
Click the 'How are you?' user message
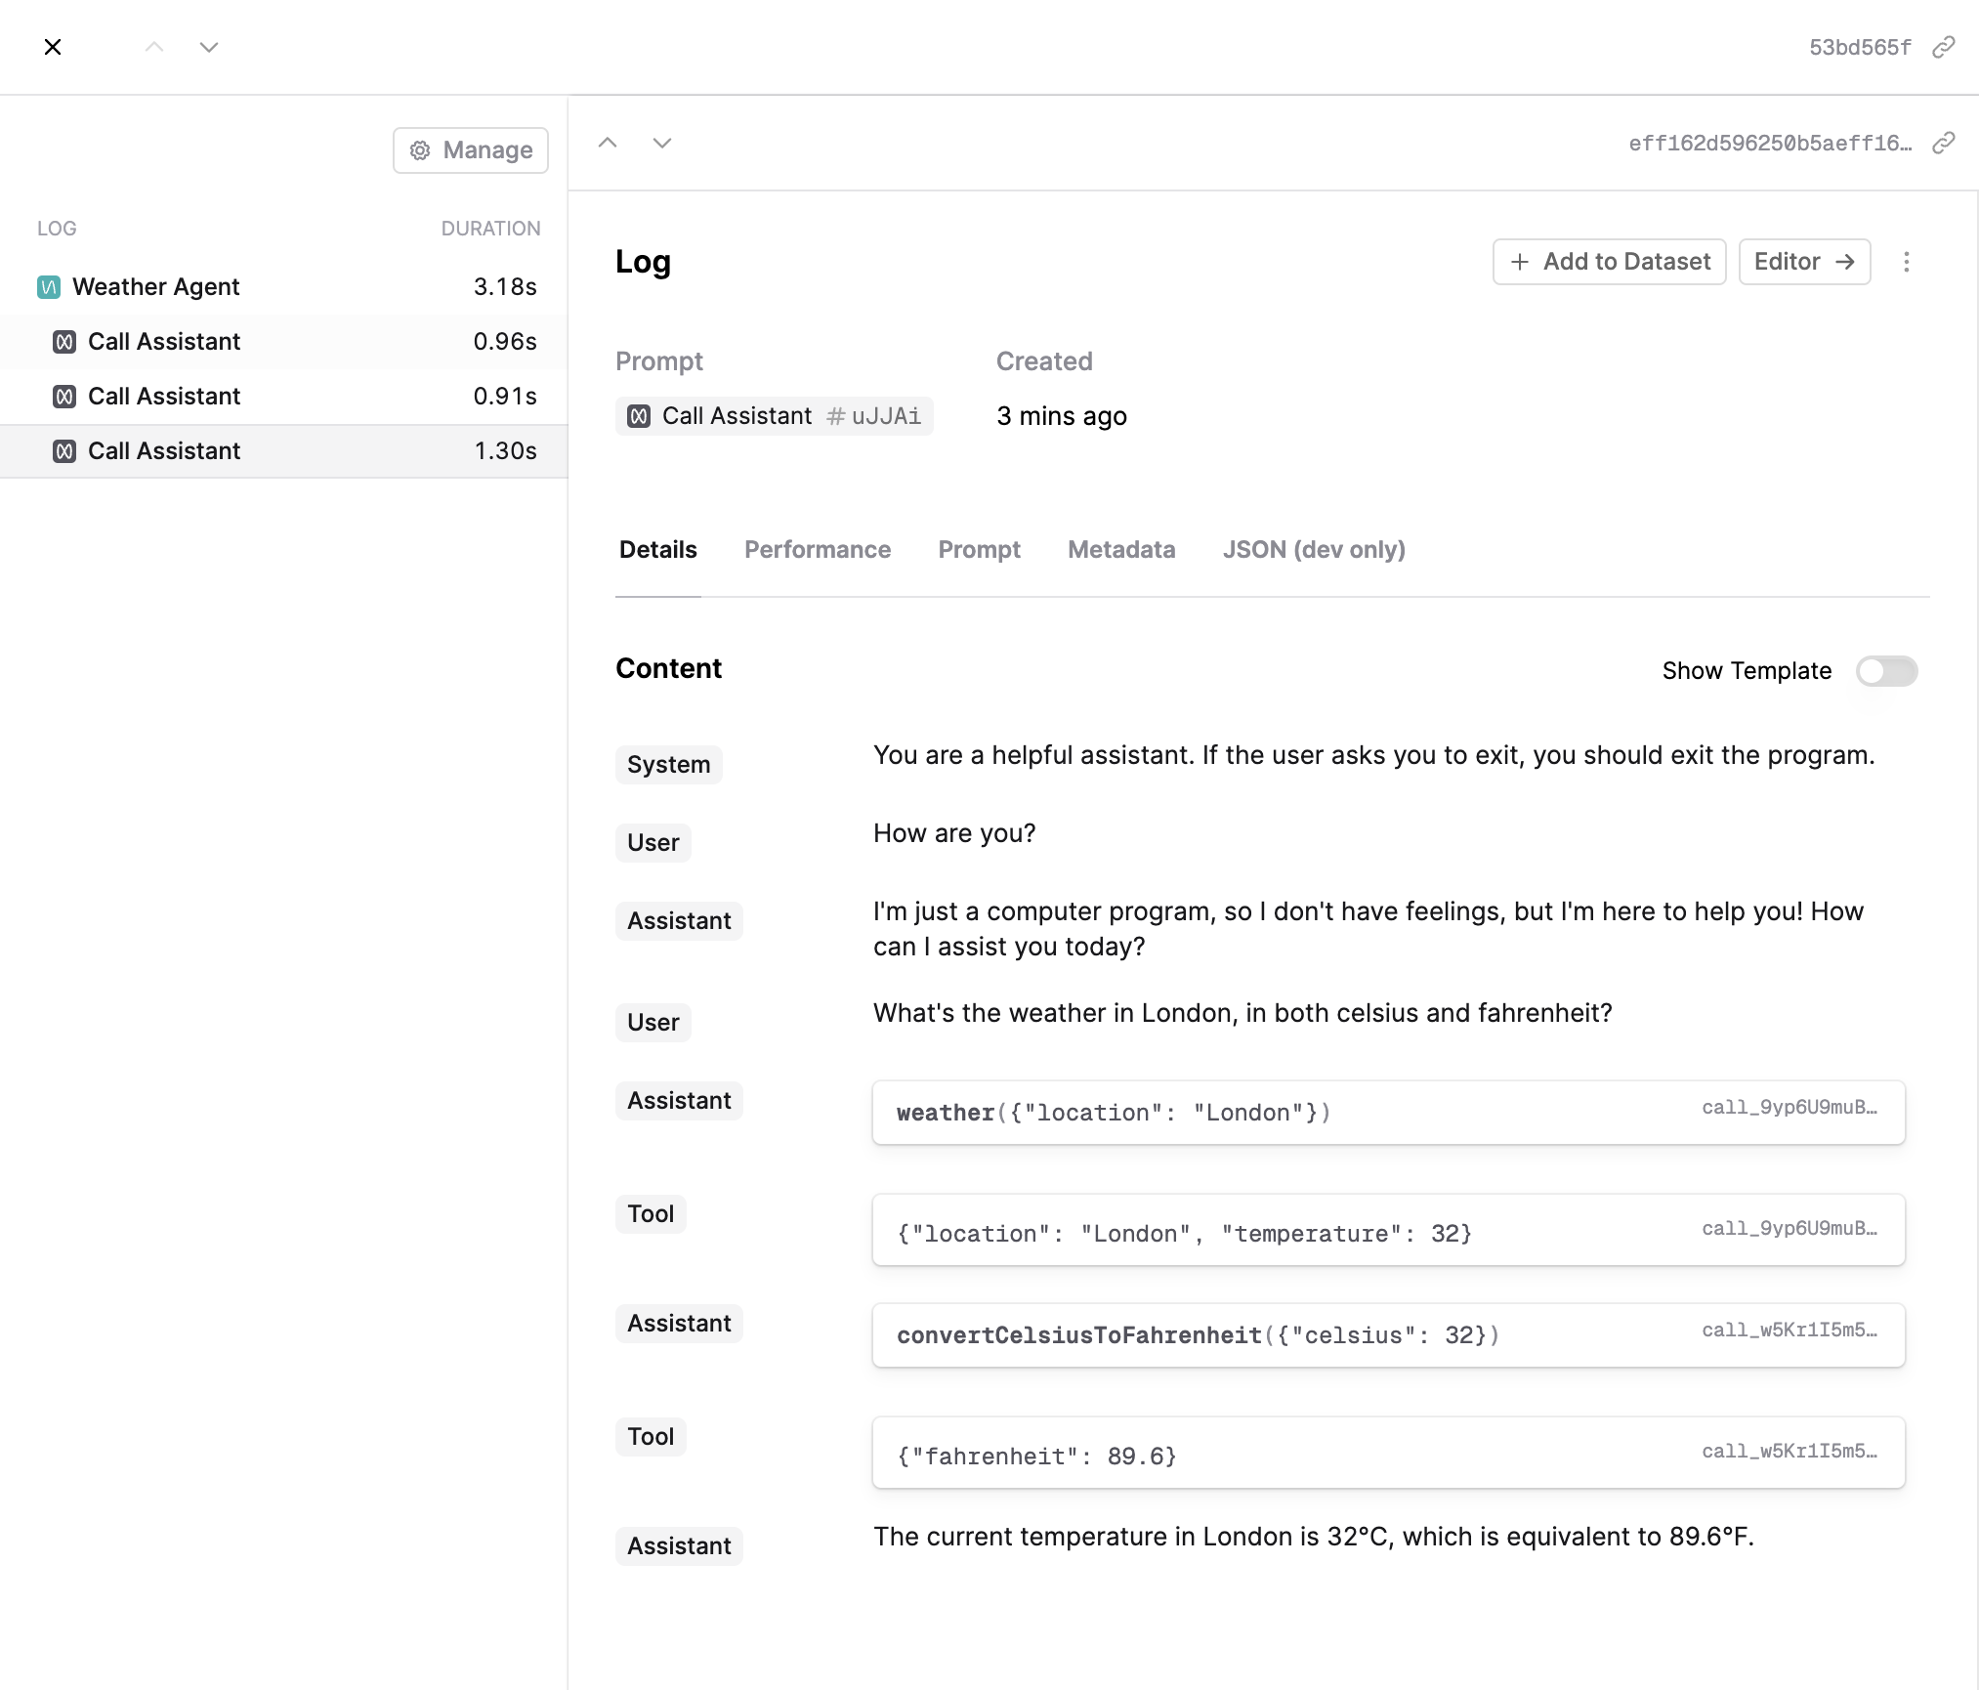[x=954, y=833]
